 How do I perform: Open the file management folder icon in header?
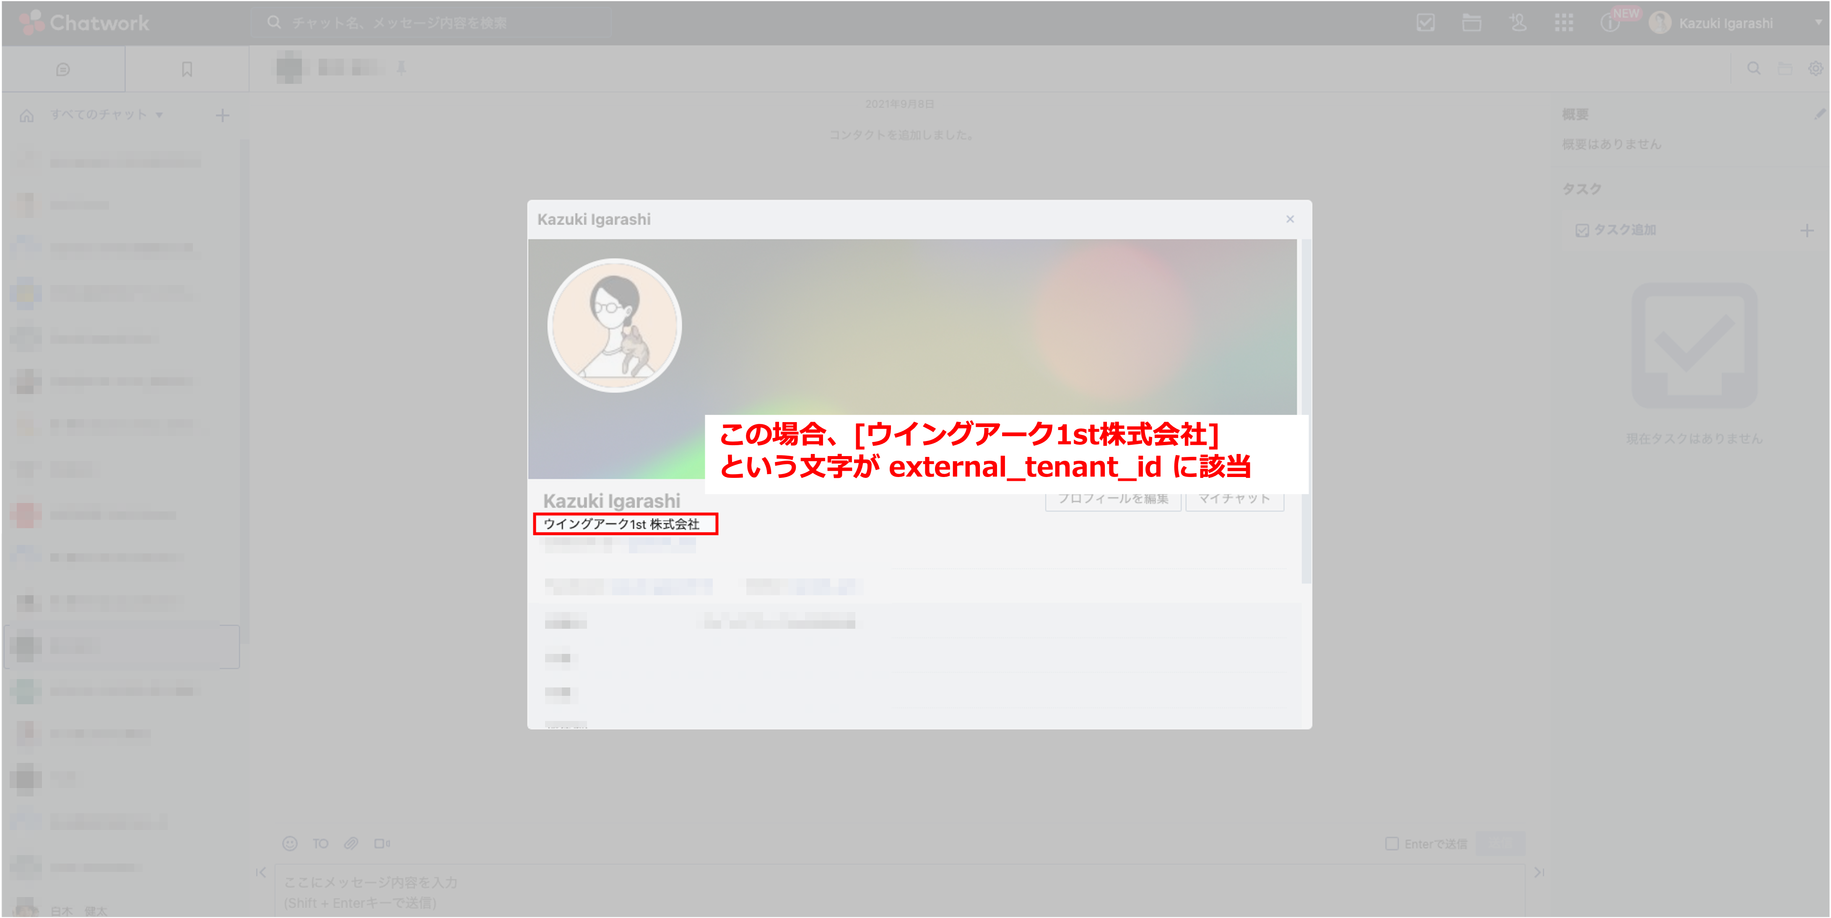1471,23
